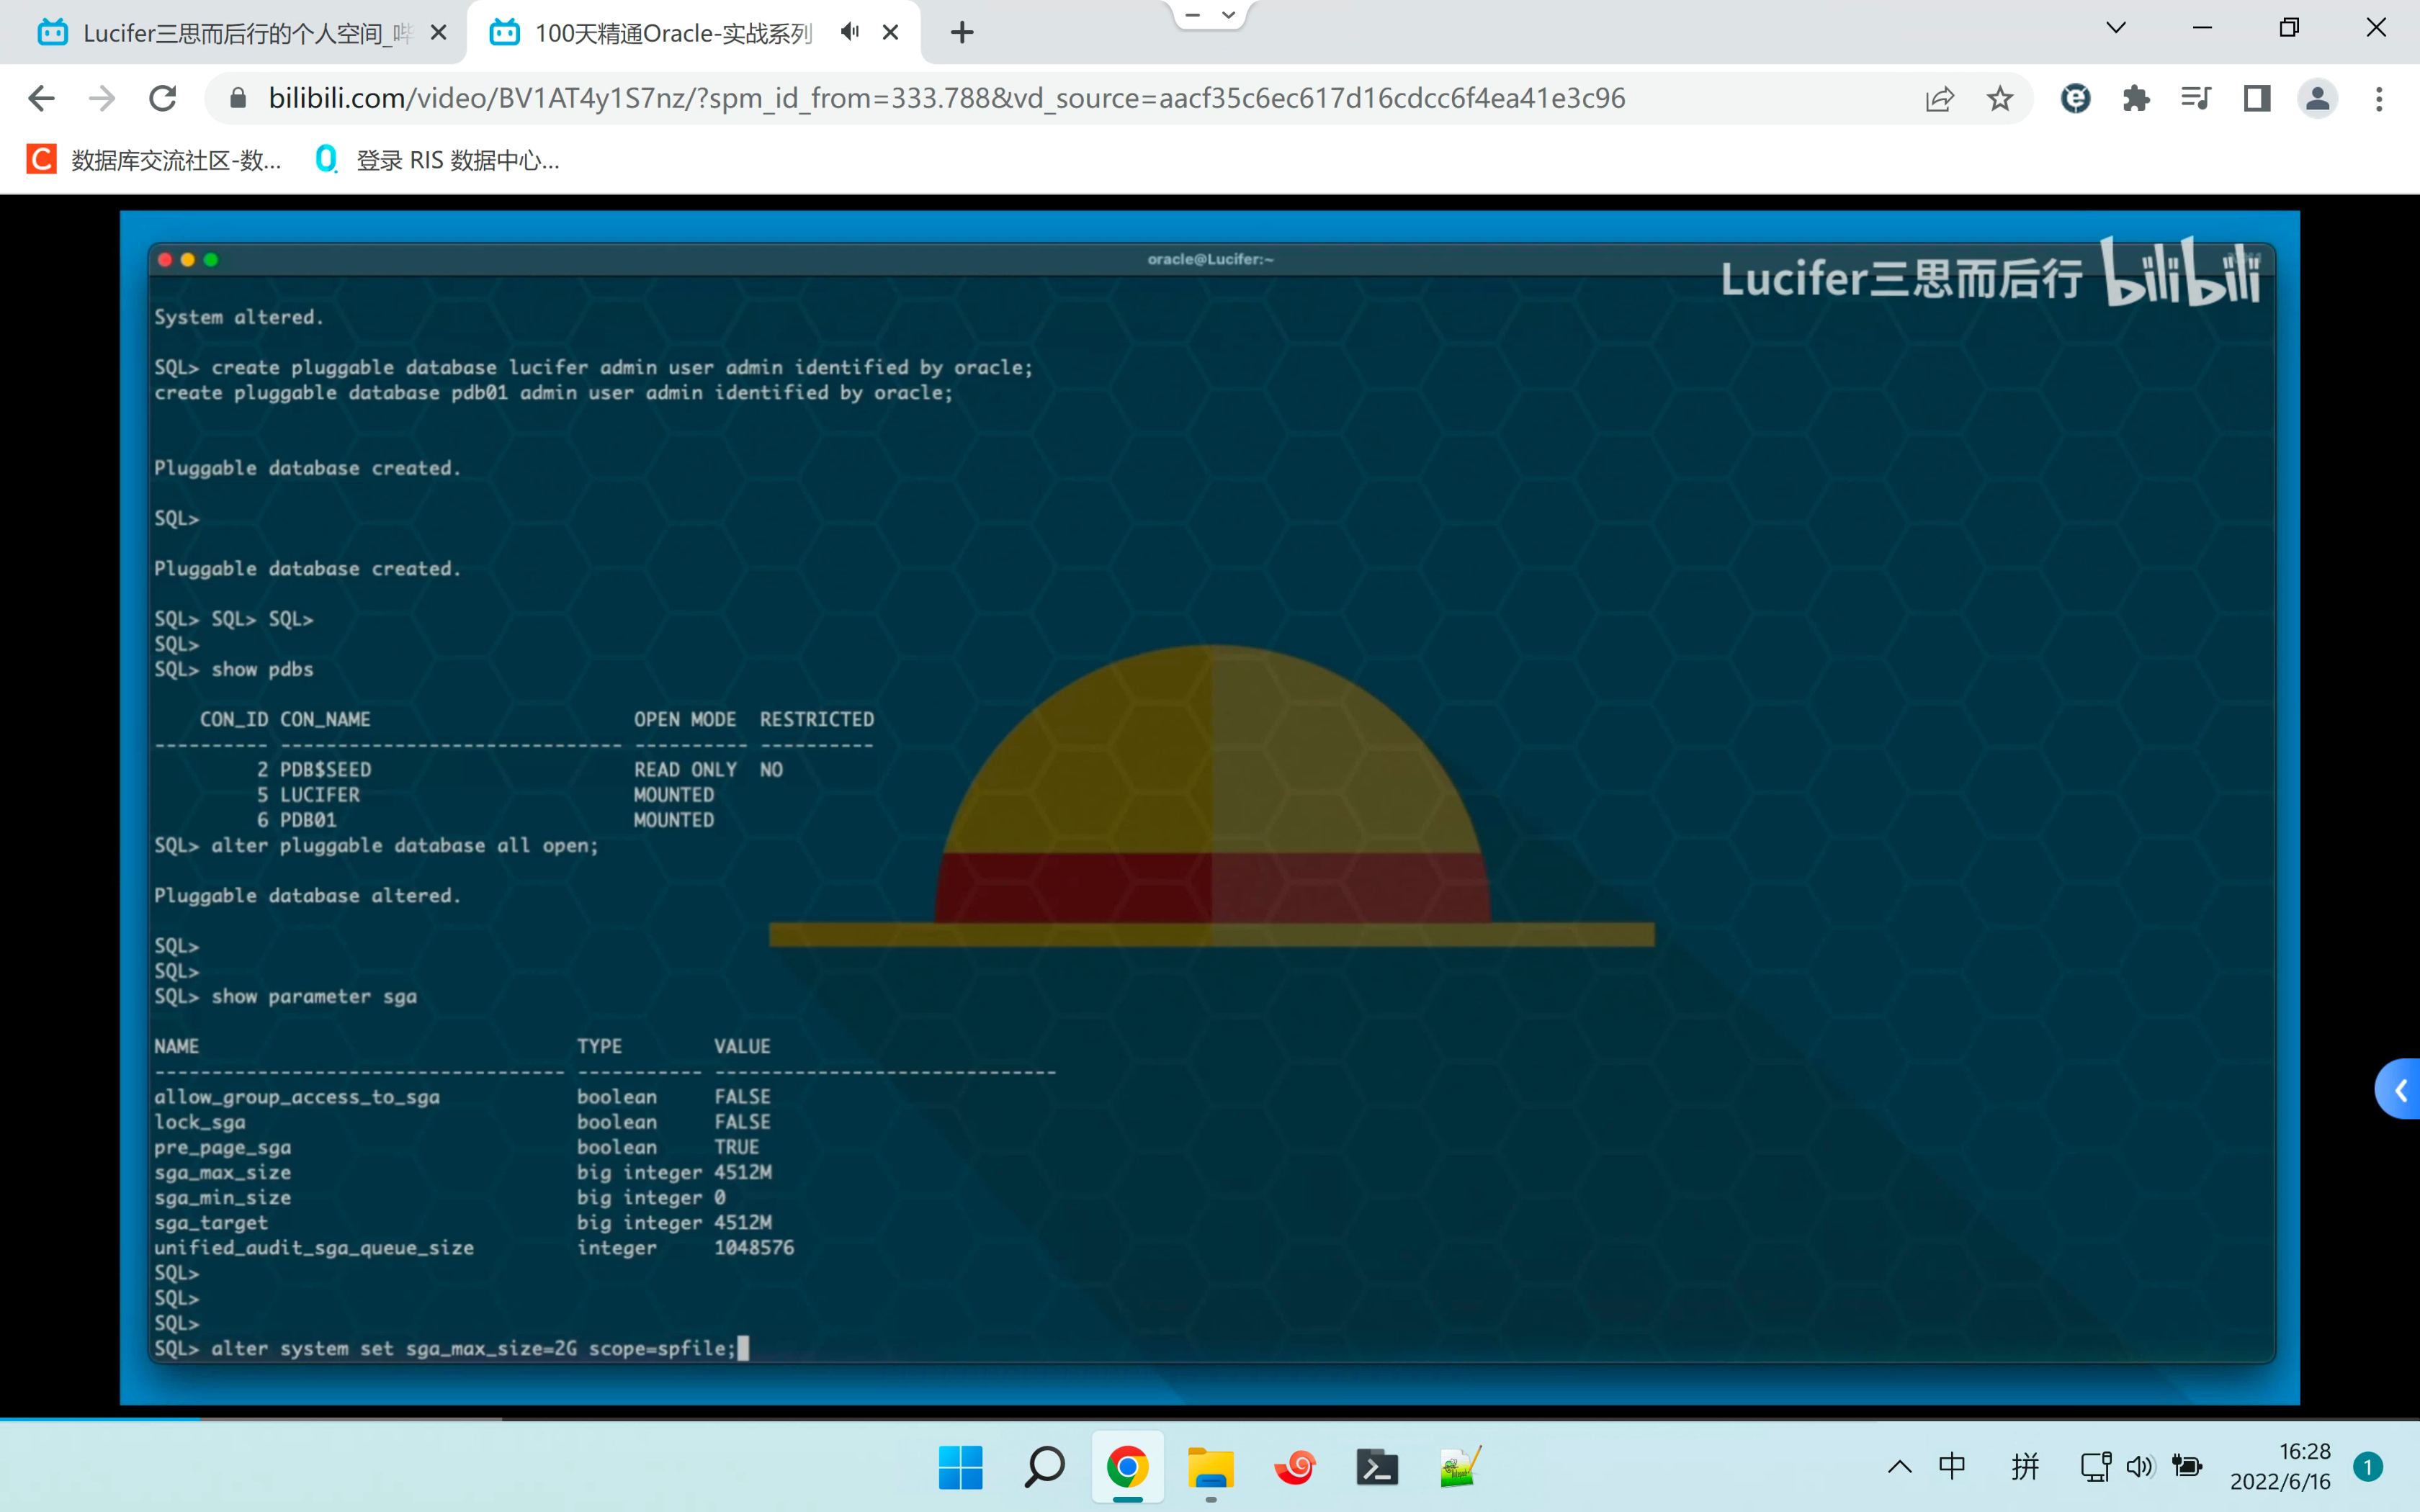Toggle Chinese input mode 中 indicator
This screenshot has height=1512, width=2420.
(x=1952, y=1466)
